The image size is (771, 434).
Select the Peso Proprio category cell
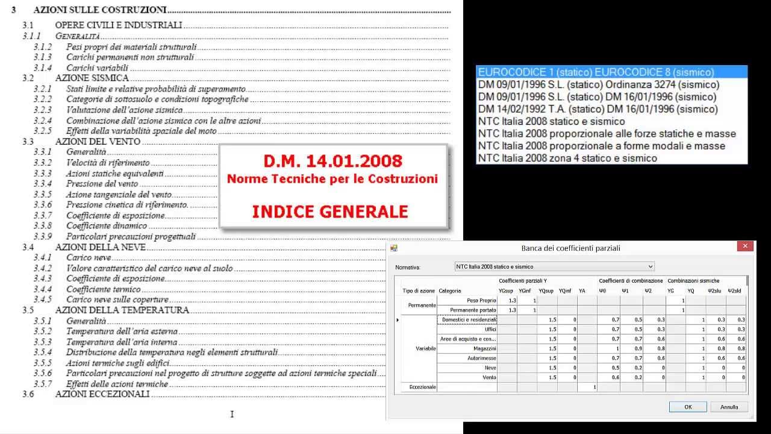pyautogui.click(x=467, y=300)
